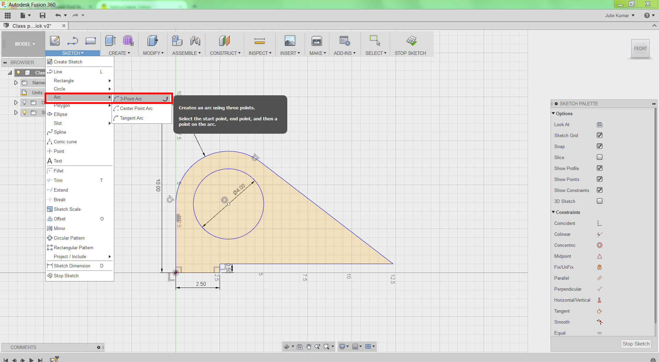
Task: Click the Look At icon in Sketch Palette
Action: point(599,125)
